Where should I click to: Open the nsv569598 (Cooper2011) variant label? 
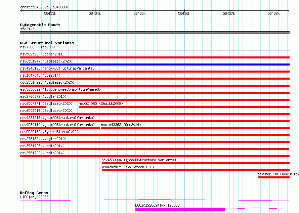[42, 54]
